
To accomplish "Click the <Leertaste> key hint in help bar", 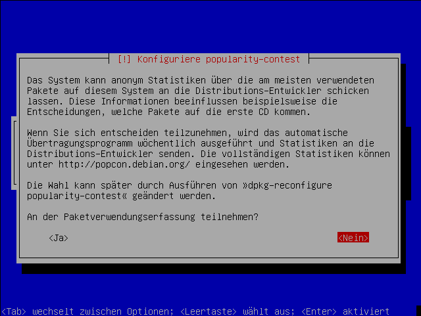I will pyautogui.click(x=209, y=311).
